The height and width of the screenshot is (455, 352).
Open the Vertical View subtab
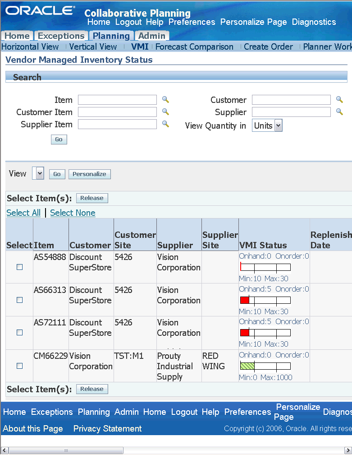93,47
